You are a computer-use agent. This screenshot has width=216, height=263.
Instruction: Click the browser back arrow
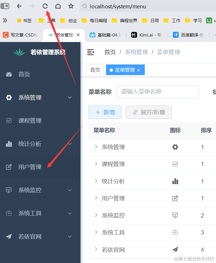click(x=19, y=6)
